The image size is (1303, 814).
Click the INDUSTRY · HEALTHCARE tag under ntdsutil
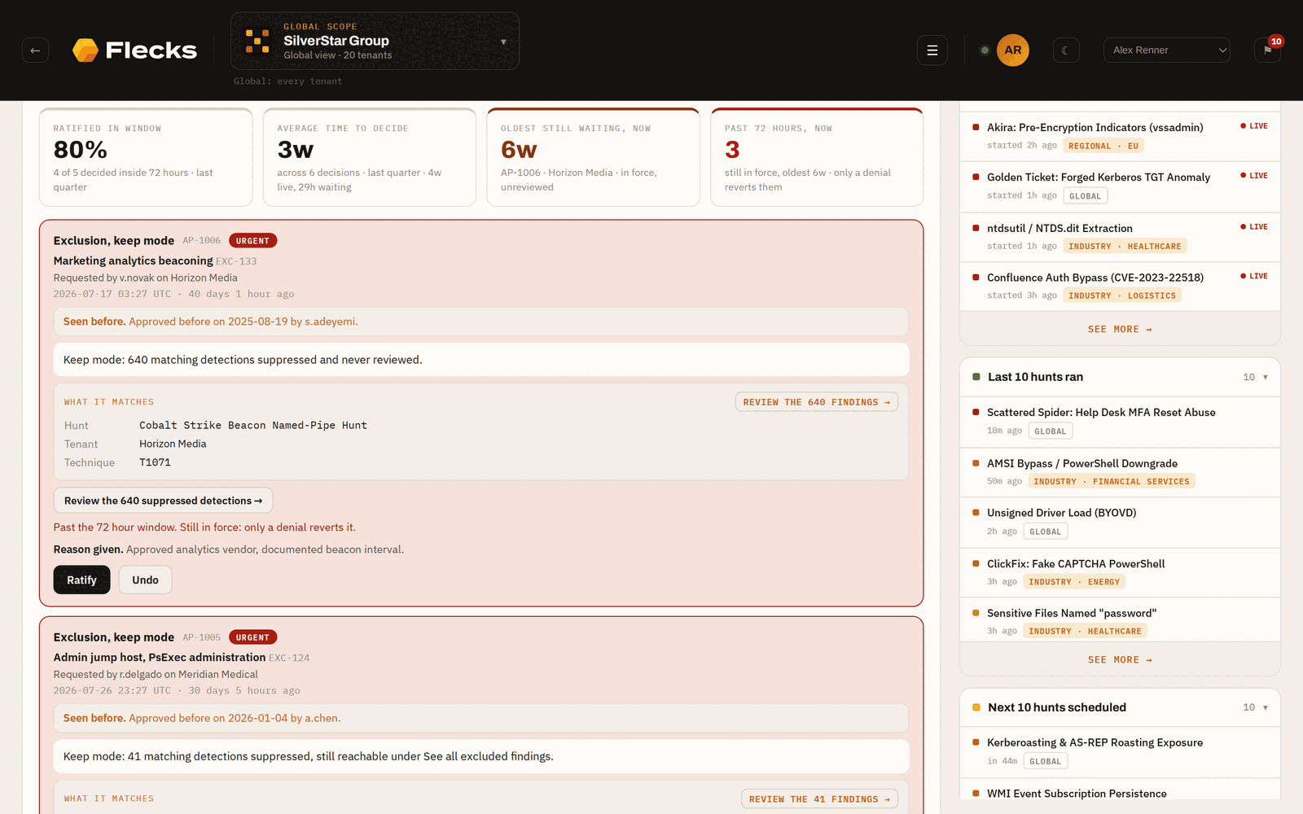[1125, 246]
